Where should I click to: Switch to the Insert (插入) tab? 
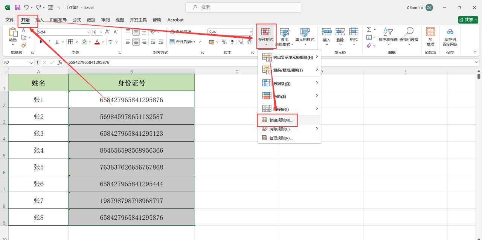40,20
